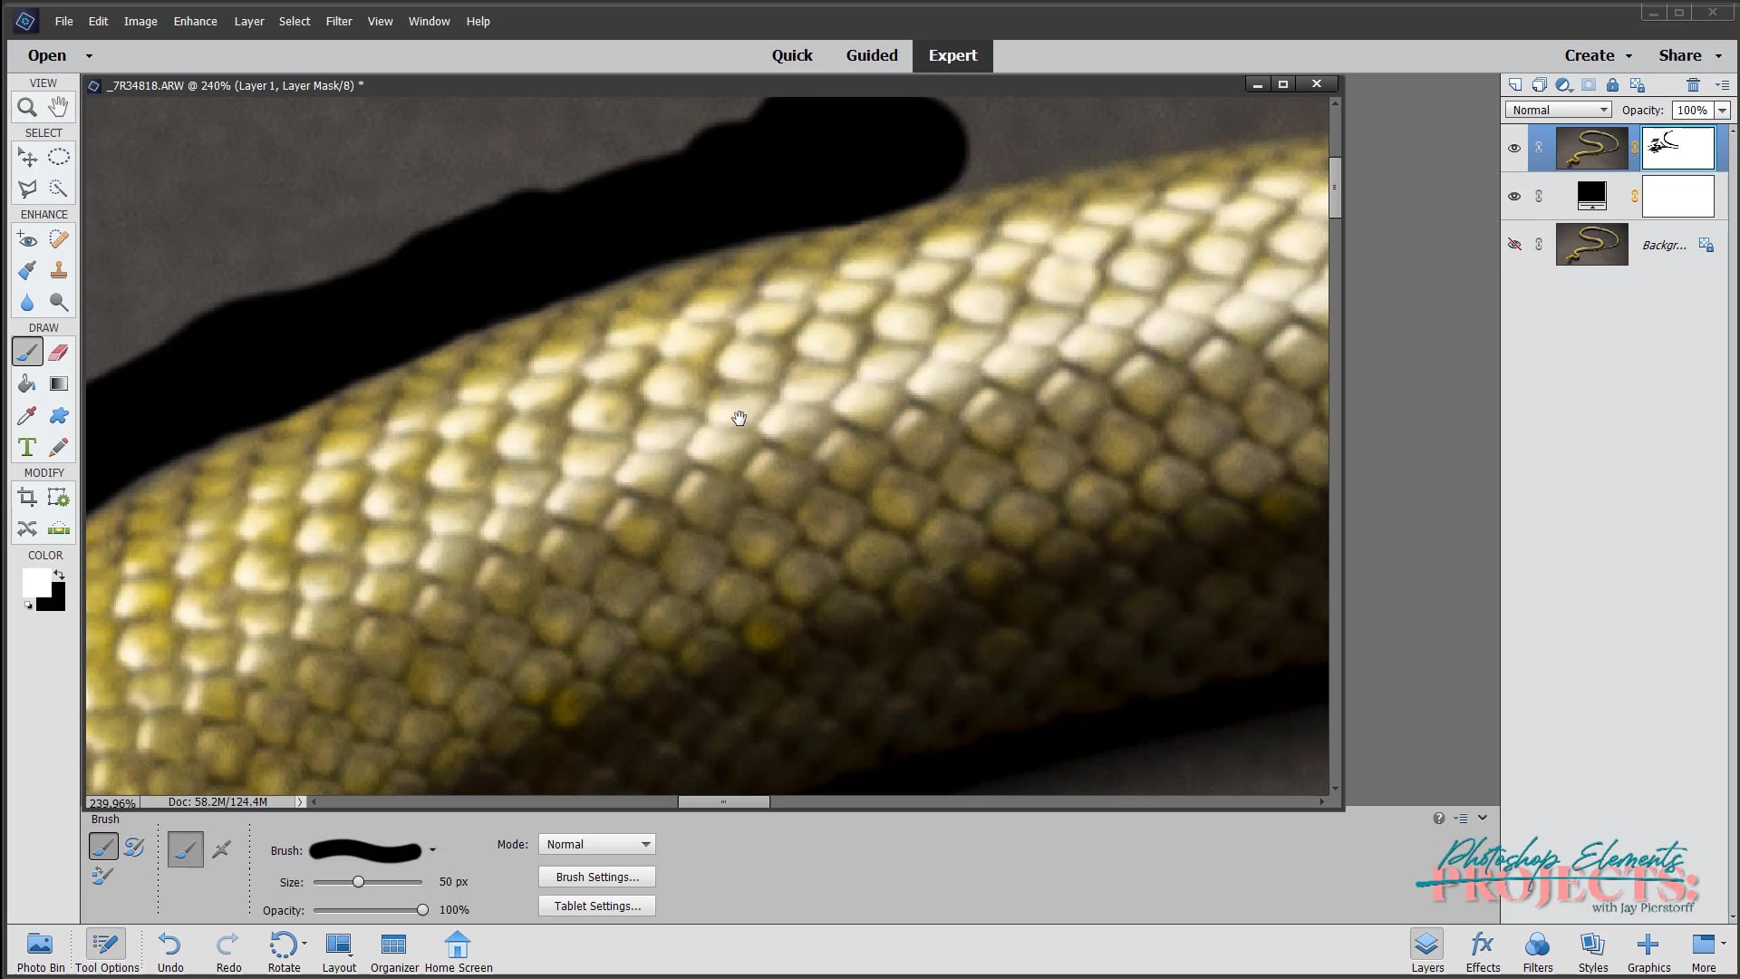Click the Brush Settings button
Viewport: 1740px width, 979px height.
pyautogui.click(x=596, y=877)
